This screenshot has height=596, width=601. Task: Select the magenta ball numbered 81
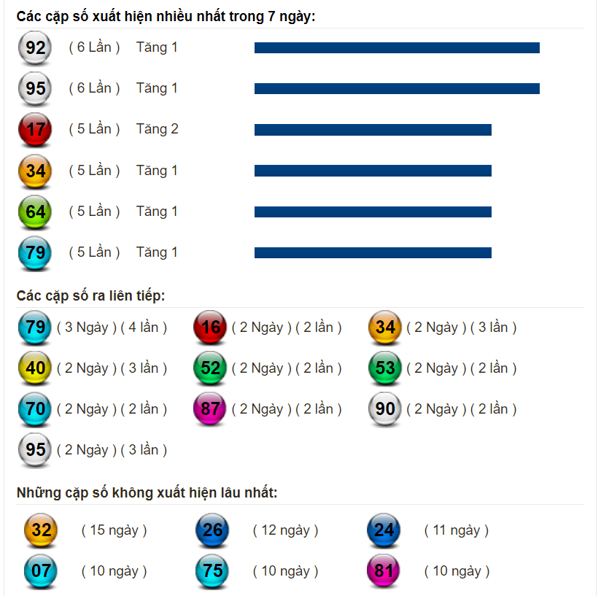(x=384, y=571)
